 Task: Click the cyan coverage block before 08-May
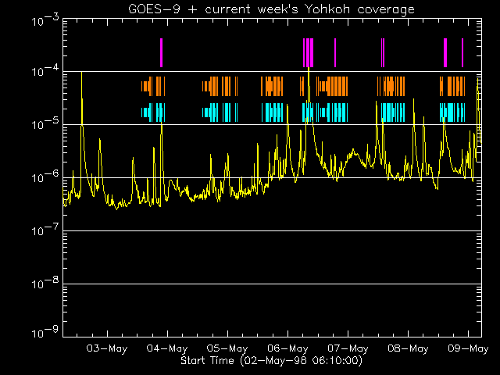[393, 112]
